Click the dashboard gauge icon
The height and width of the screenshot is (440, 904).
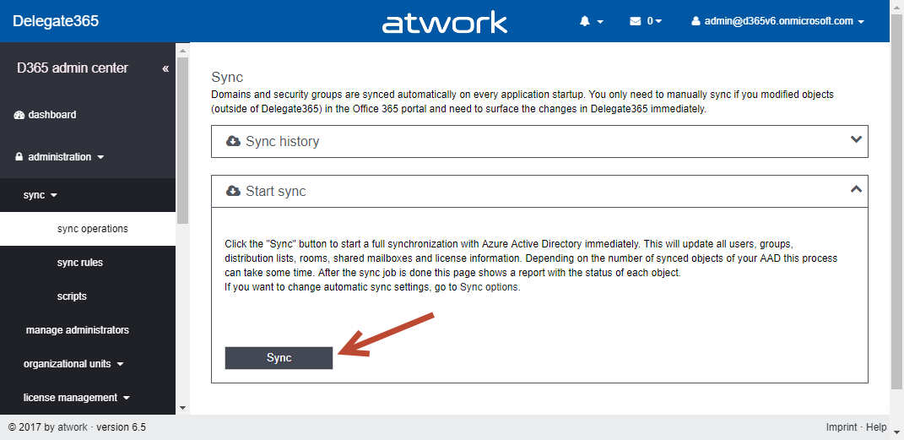coord(19,115)
